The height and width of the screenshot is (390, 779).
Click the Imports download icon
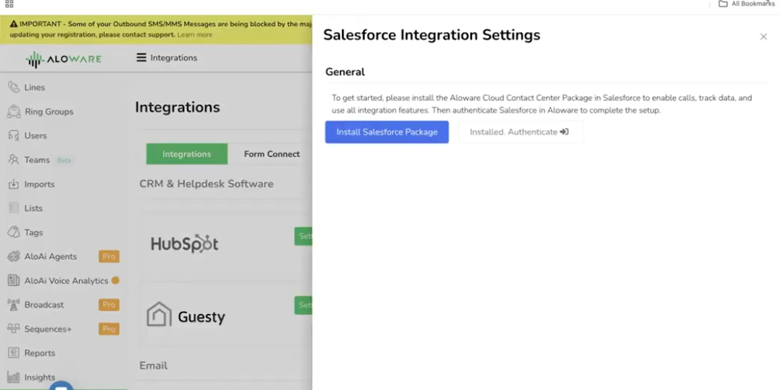click(14, 184)
